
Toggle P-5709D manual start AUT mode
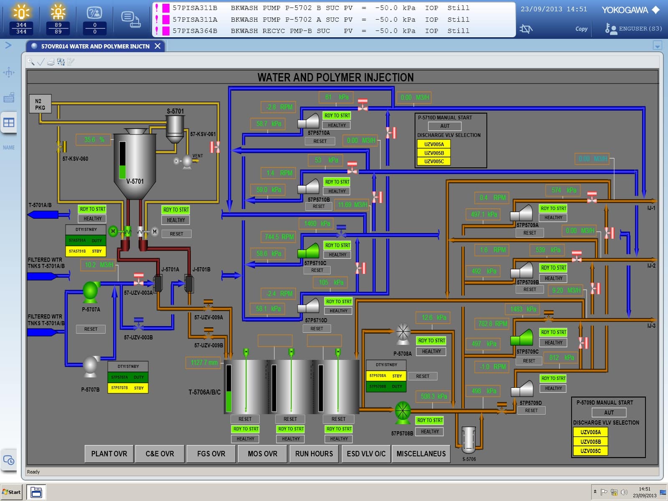pyautogui.click(x=609, y=412)
